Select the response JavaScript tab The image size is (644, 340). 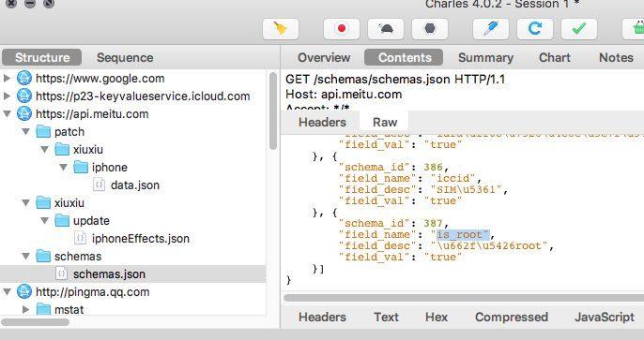[605, 318]
